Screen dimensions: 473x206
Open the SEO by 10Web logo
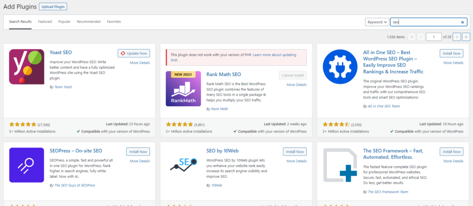coord(183,165)
